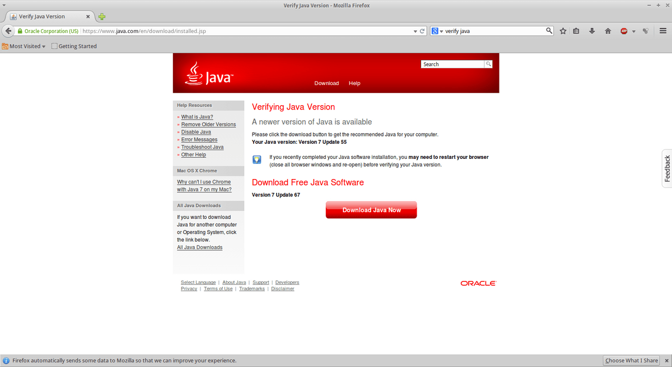Dismiss the Firefox data notification bar

tap(666, 360)
